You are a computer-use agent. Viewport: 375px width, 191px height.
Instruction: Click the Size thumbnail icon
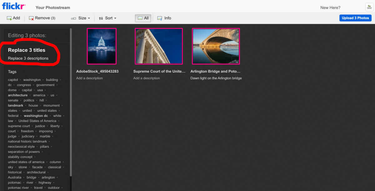point(74,18)
